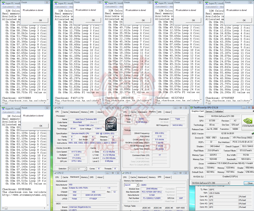Click the Core Speed value '4117.5 MHz'
This screenshot has height=211, width=254.
[x=77, y=152]
